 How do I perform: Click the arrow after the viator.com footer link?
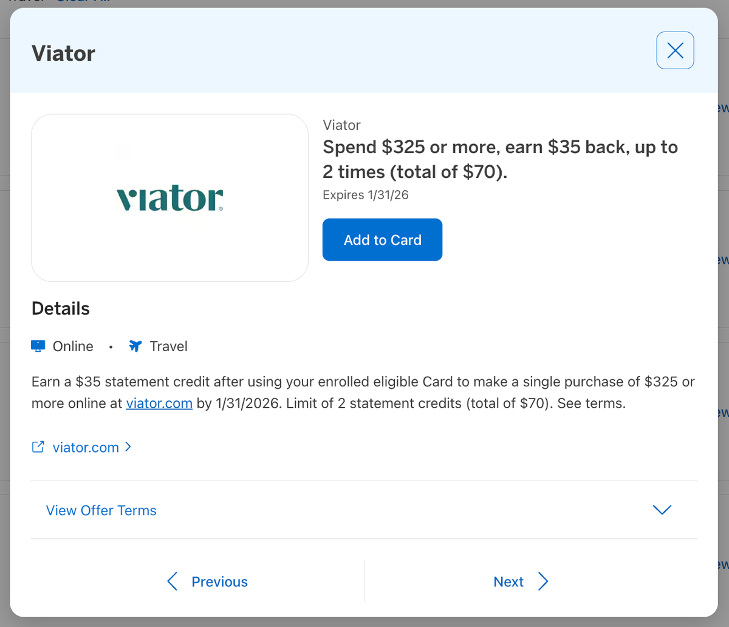[128, 447]
